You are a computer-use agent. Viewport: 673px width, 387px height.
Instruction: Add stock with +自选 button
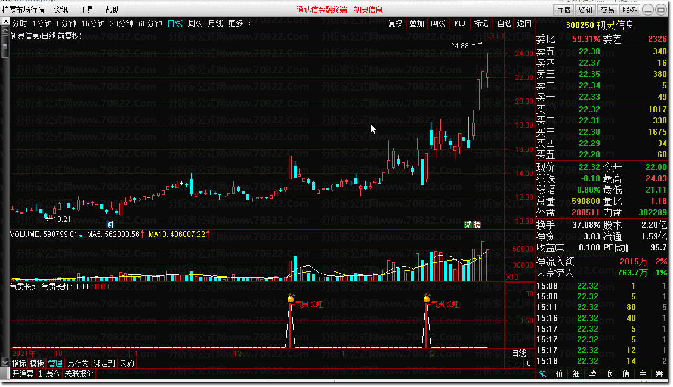[503, 24]
